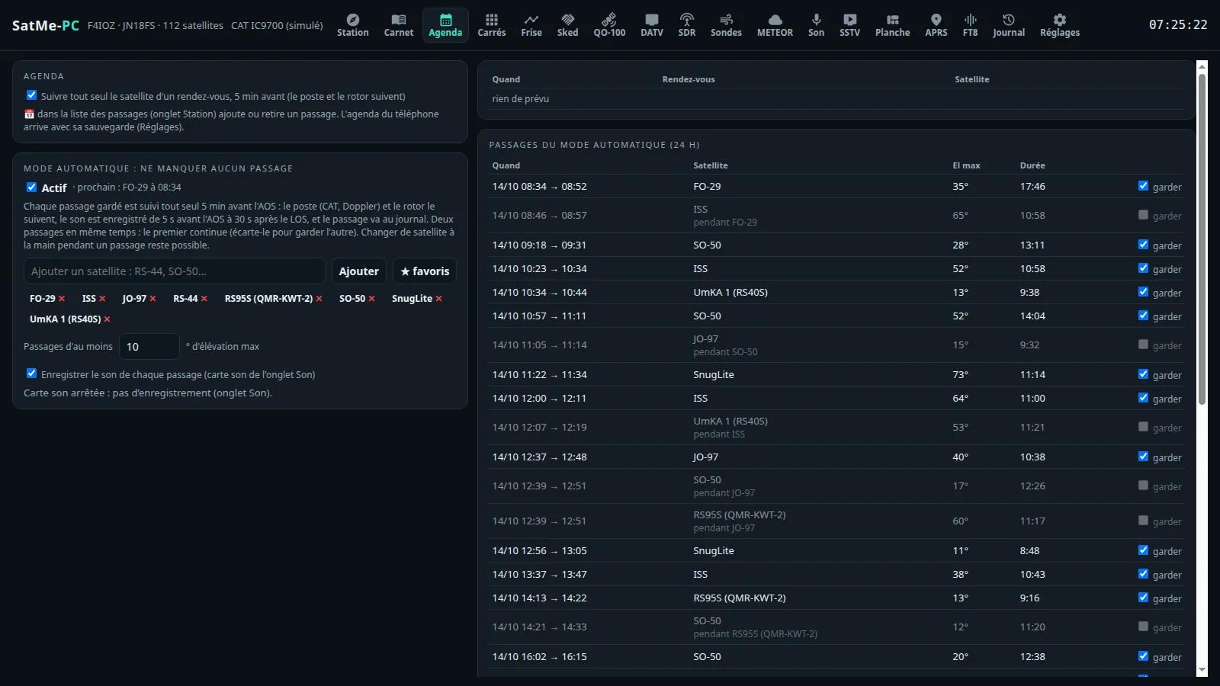Click the ISS 13:37 pass satellite name

[700, 575]
